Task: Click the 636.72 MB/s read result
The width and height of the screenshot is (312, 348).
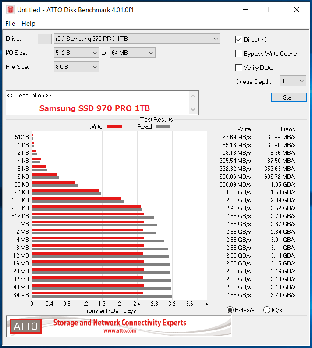Action: 280,177
